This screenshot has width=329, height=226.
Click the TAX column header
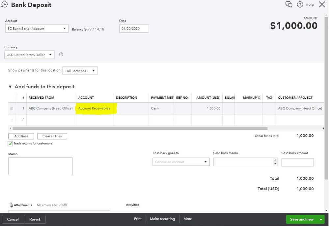pos(269,98)
